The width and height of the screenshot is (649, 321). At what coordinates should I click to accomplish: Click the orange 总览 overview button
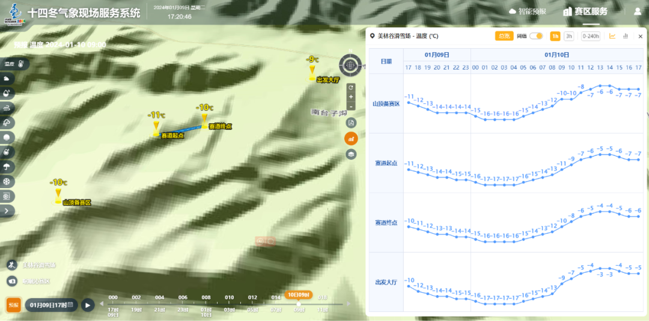tap(504, 36)
